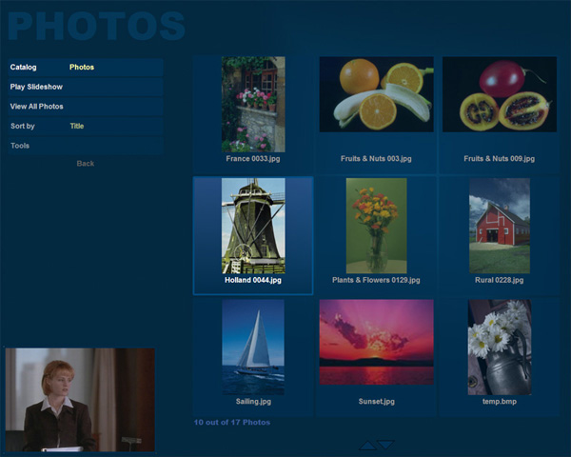Open the Sailing.jpg sailboat photo
571x457 pixels.
coord(253,347)
